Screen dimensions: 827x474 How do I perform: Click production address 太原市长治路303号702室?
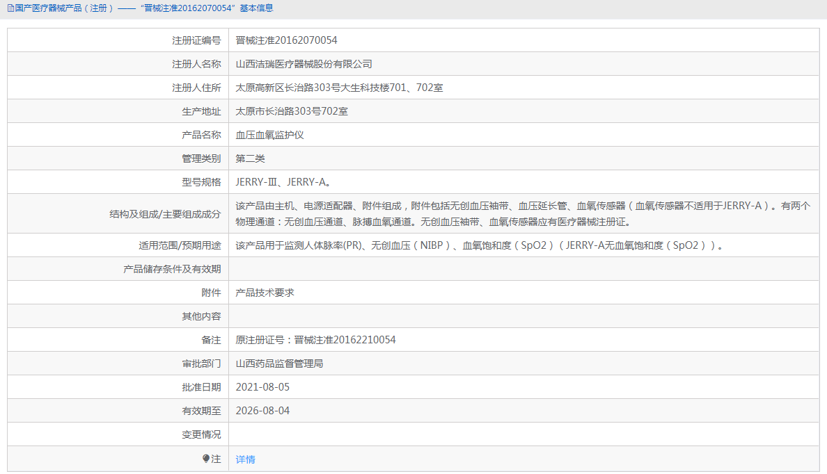(x=292, y=112)
